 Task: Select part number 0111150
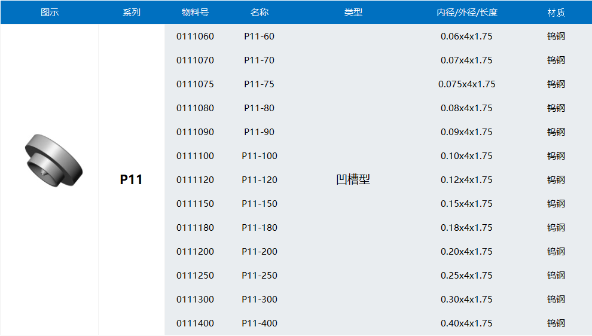click(195, 204)
